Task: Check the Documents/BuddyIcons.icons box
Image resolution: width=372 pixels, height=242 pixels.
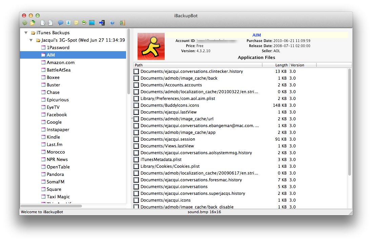Action: point(136,105)
